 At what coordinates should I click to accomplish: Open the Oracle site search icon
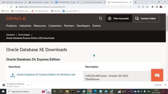pyautogui.click(x=101, y=18)
